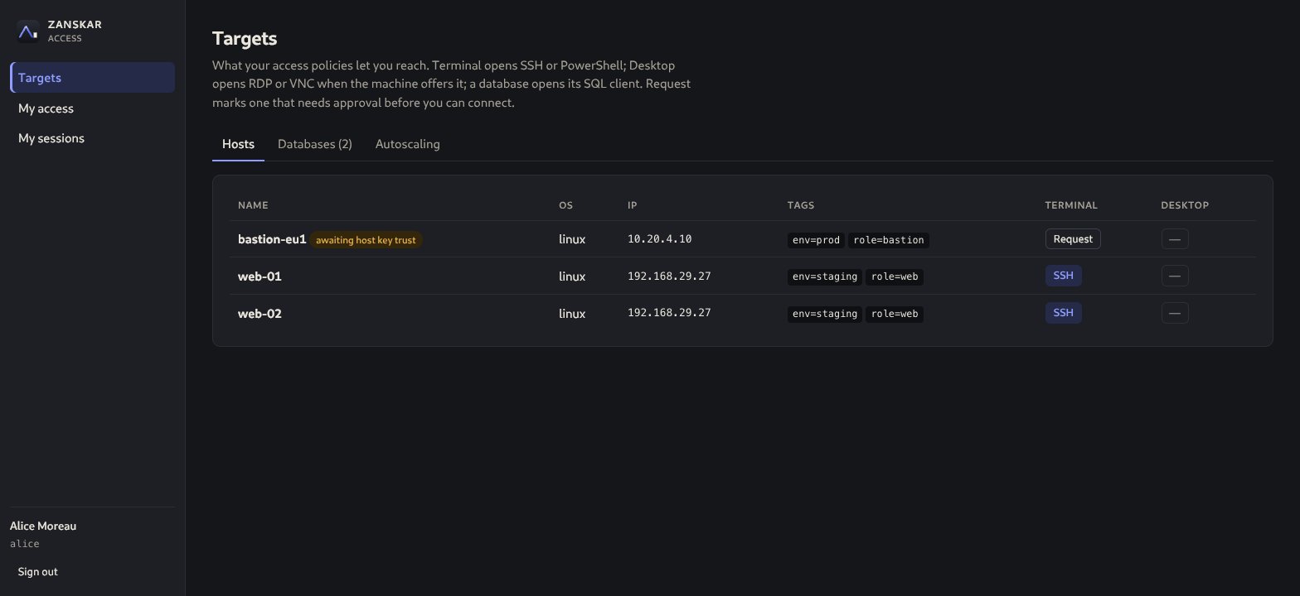Image resolution: width=1300 pixels, height=596 pixels.
Task: Click the Desktop dash button for web-01
Action: [x=1175, y=276]
